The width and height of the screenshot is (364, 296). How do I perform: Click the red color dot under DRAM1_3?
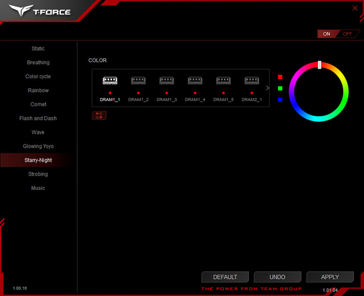(x=167, y=93)
